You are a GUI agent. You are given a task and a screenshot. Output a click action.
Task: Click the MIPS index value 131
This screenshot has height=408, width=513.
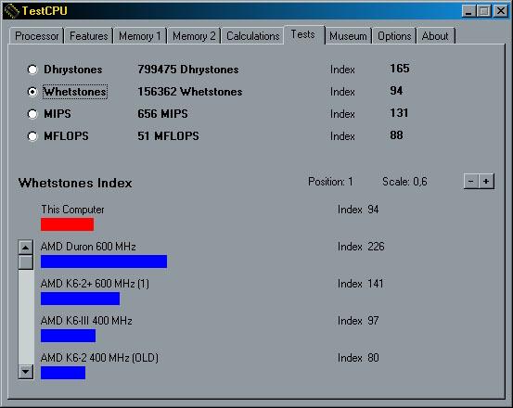399,113
